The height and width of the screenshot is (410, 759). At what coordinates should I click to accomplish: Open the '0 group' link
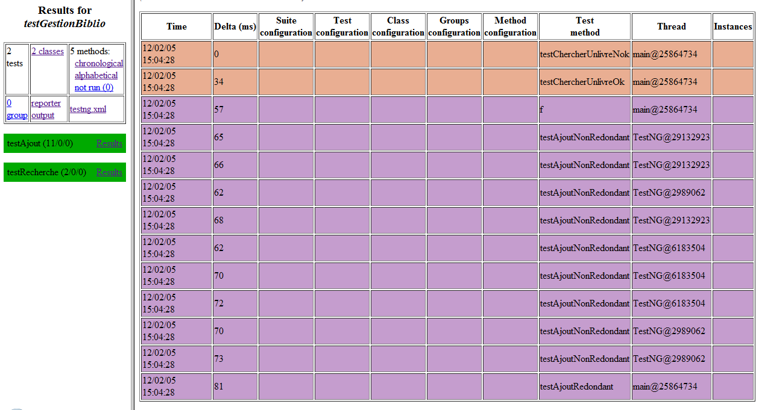tap(17, 109)
